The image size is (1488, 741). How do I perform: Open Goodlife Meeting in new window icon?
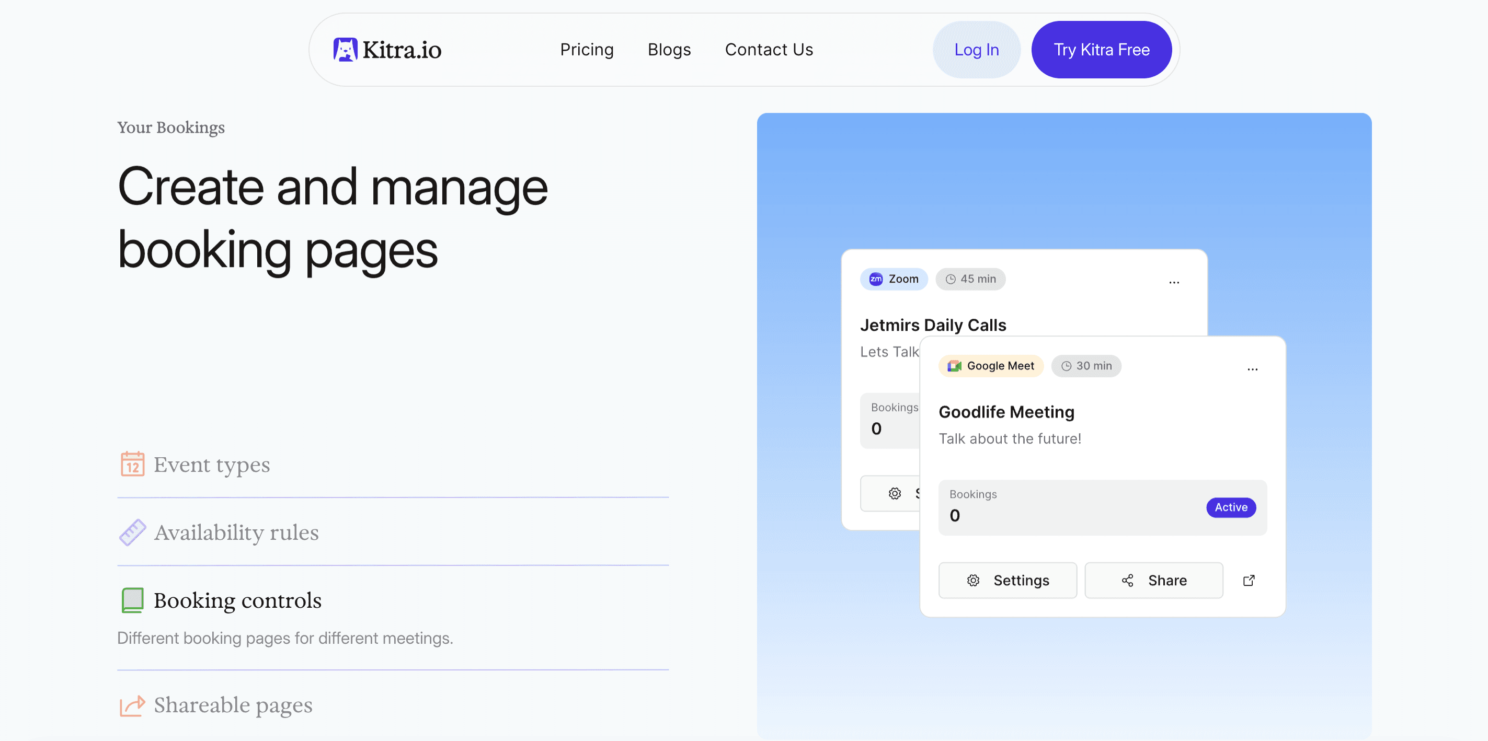click(1249, 580)
